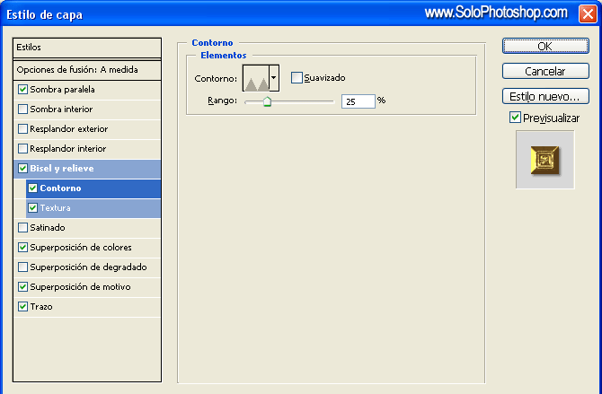
Task: Click the Rango percentage input field
Action: tap(358, 102)
